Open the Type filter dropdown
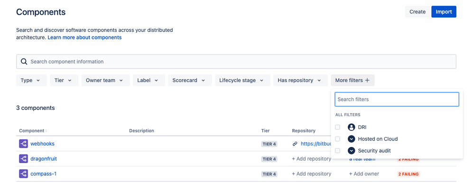 [x=31, y=81]
